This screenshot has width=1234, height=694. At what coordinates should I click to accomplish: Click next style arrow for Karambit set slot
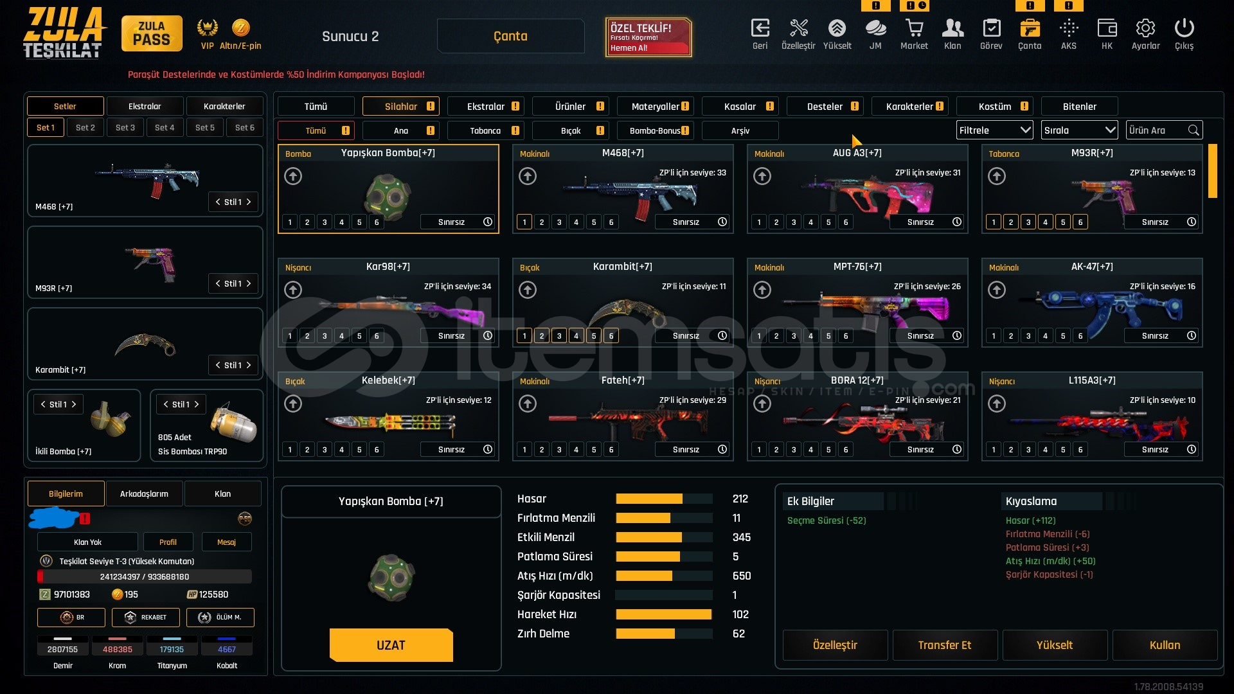249,365
